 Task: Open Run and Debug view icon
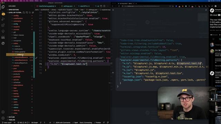3,19
